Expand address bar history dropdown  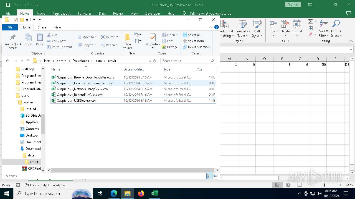click(150, 61)
